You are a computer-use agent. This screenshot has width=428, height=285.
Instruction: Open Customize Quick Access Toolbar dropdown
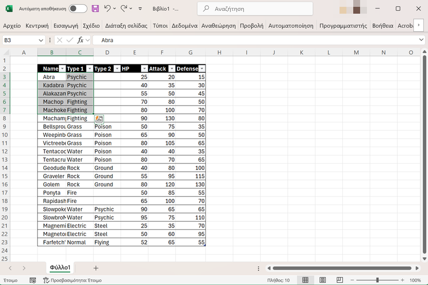point(140,9)
